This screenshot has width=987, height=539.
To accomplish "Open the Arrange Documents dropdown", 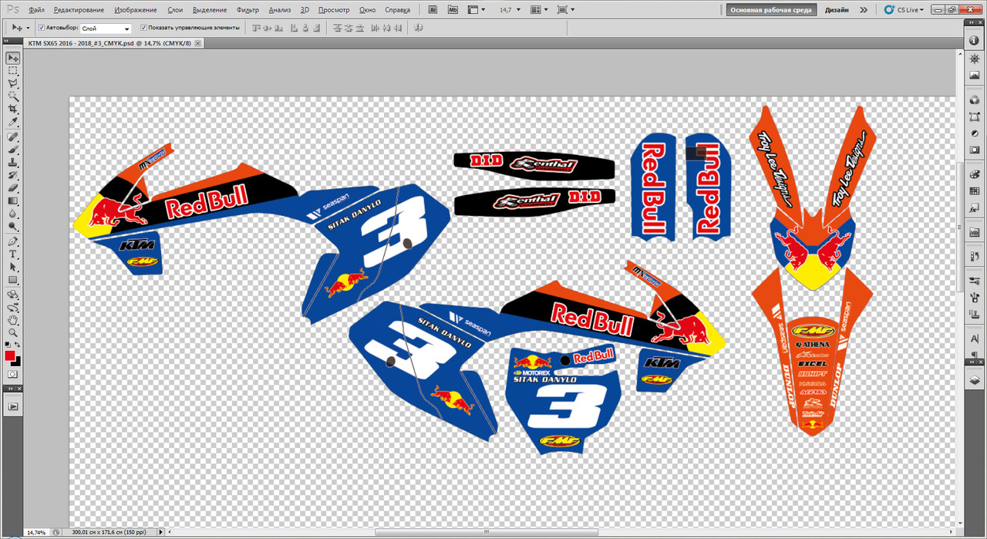I will pos(539,10).
